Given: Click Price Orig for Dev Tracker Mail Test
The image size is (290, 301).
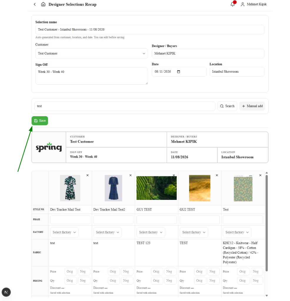Looking at the screenshot, I should click(71, 271).
